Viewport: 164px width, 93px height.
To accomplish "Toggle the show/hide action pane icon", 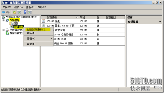I will coord(30,12).
